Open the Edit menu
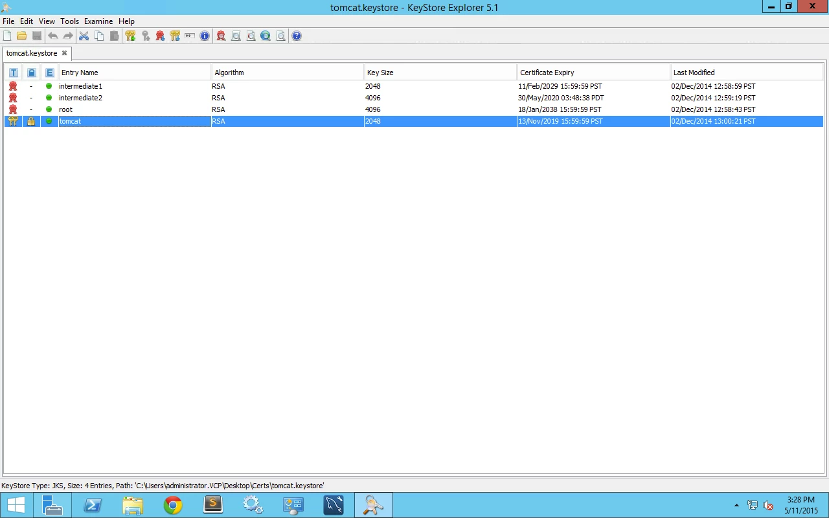 (x=27, y=21)
